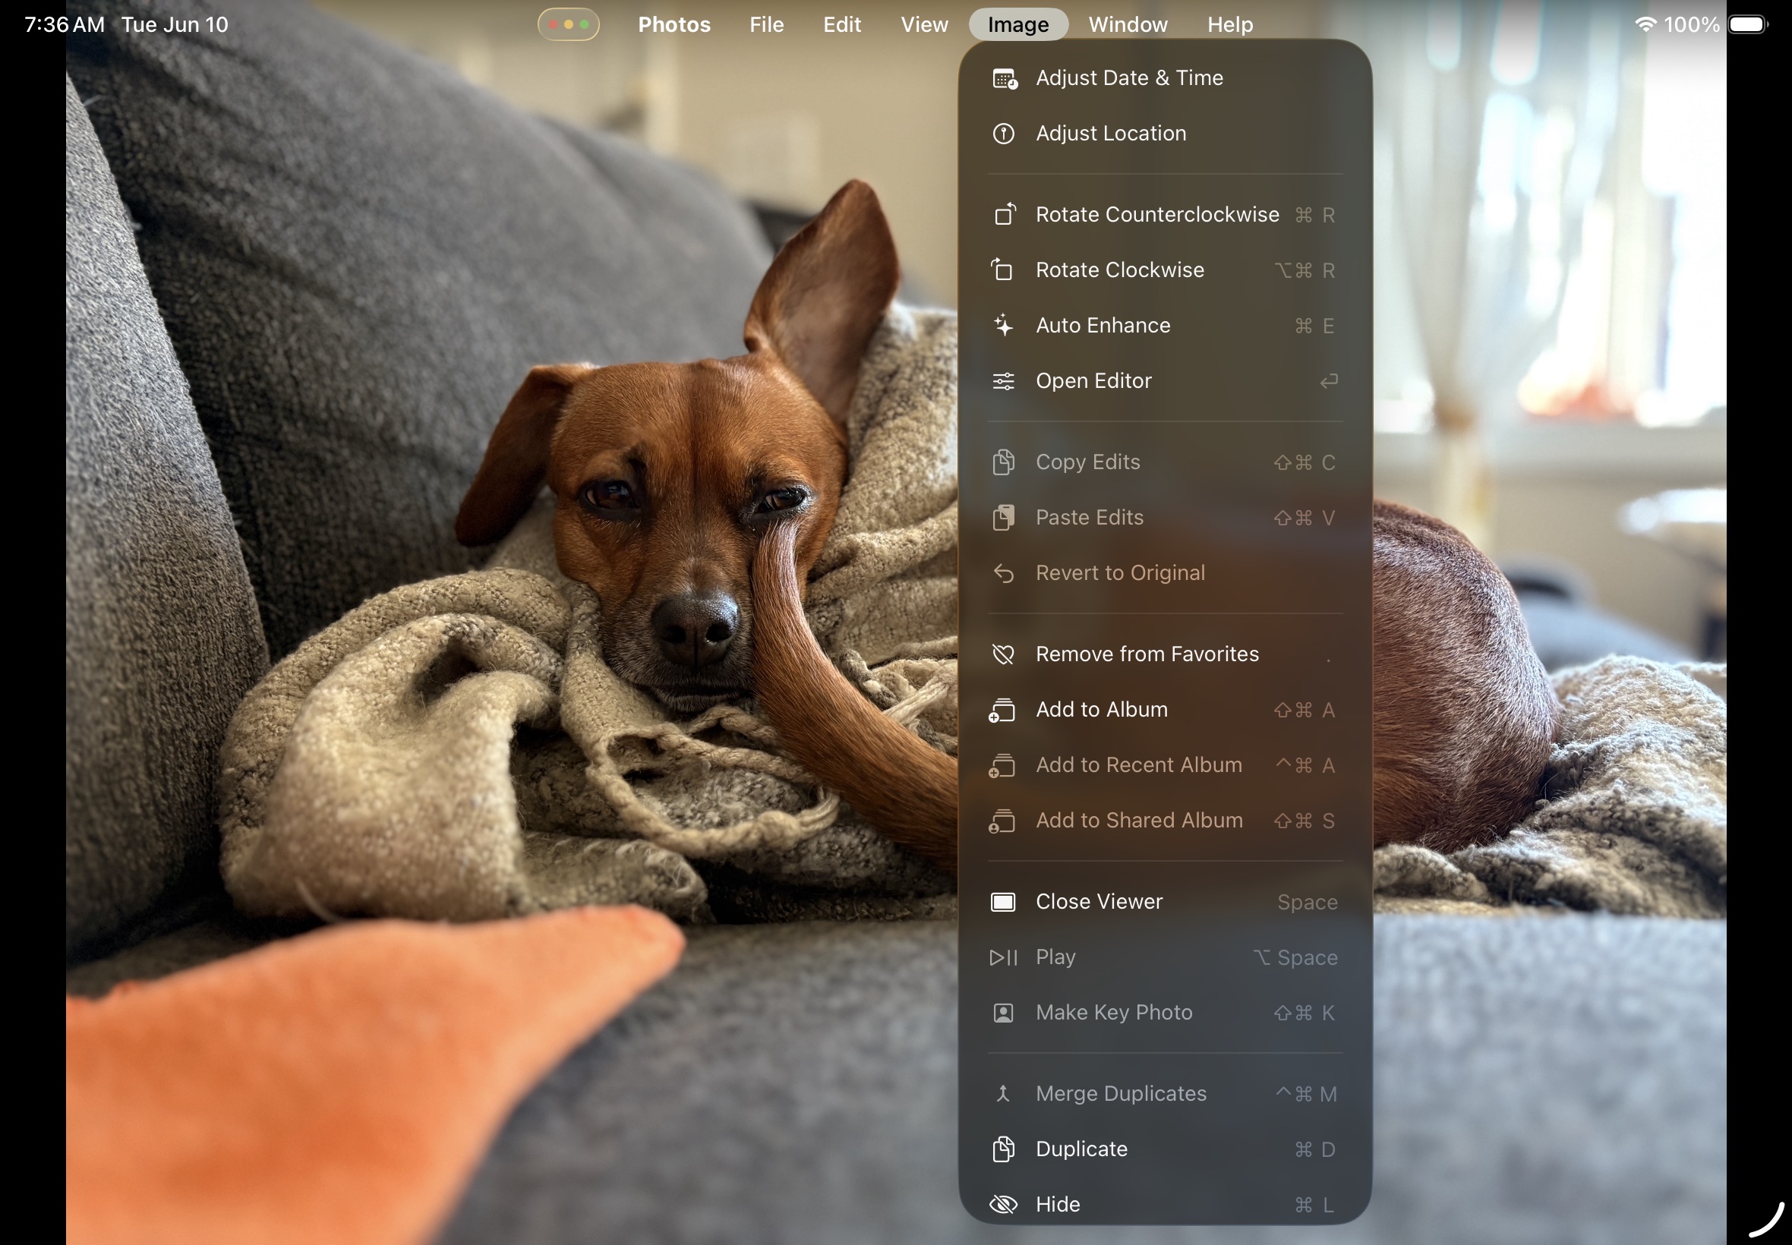Click the 100% battery percentage
1792x1245 pixels.
click(x=1691, y=24)
